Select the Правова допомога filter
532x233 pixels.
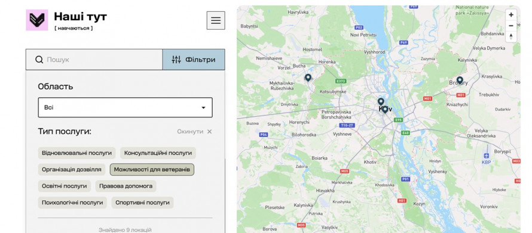[x=126, y=186]
